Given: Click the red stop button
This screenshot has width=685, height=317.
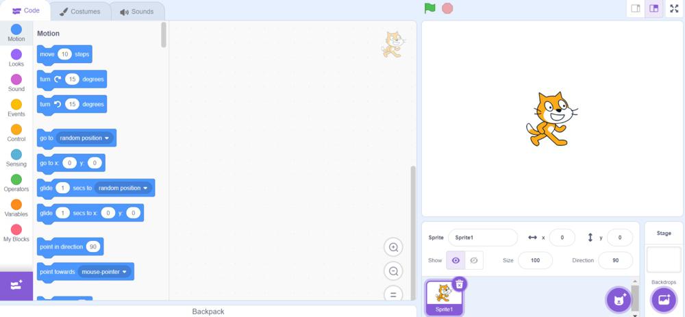Looking at the screenshot, I should (447, 8).
